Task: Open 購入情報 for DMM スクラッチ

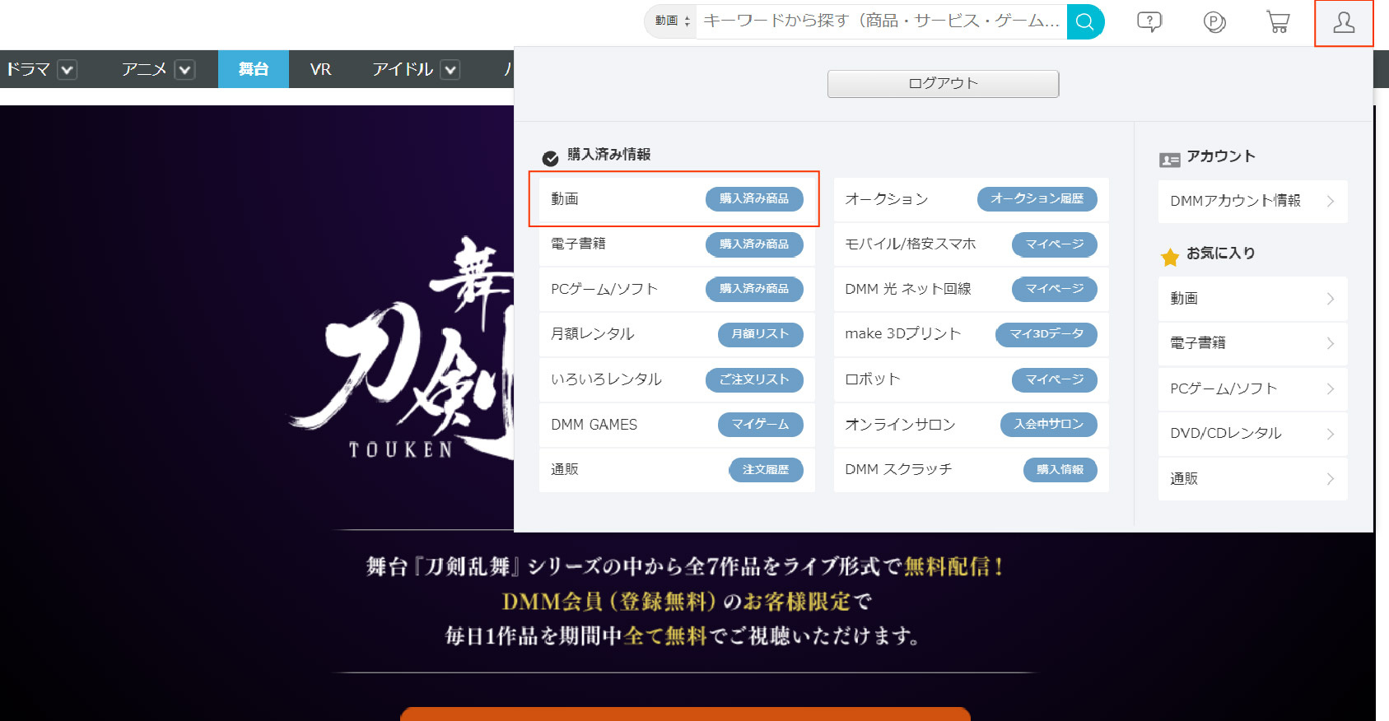Action: 1060,470
